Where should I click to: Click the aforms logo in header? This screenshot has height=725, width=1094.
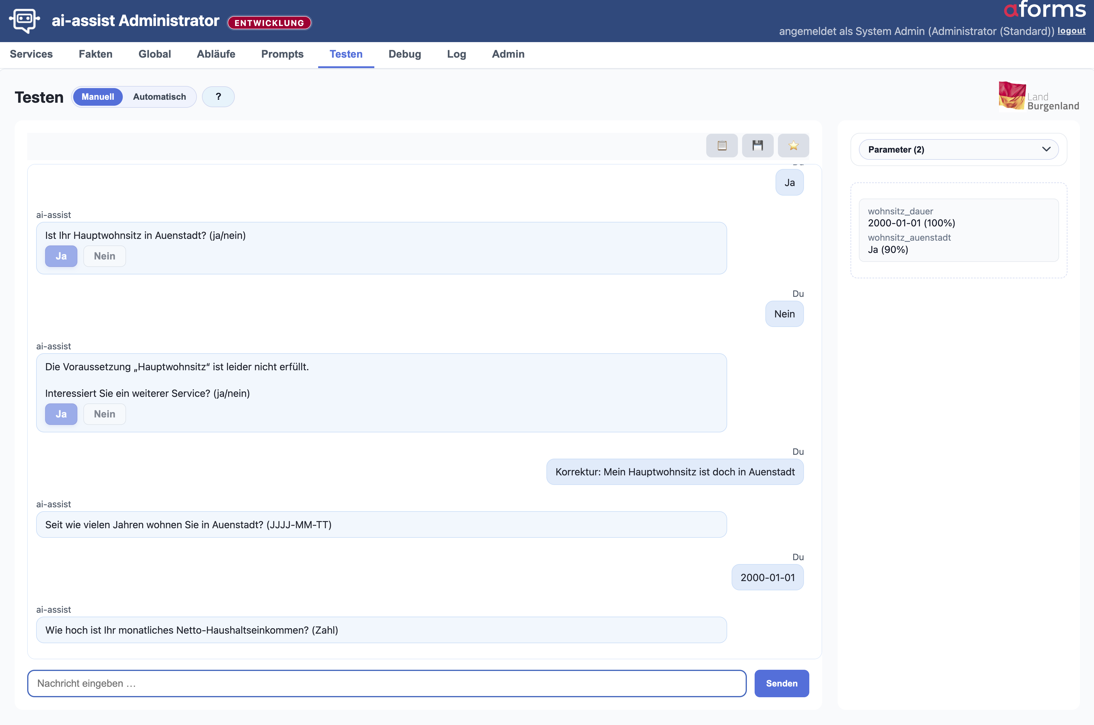[1044, 9]
